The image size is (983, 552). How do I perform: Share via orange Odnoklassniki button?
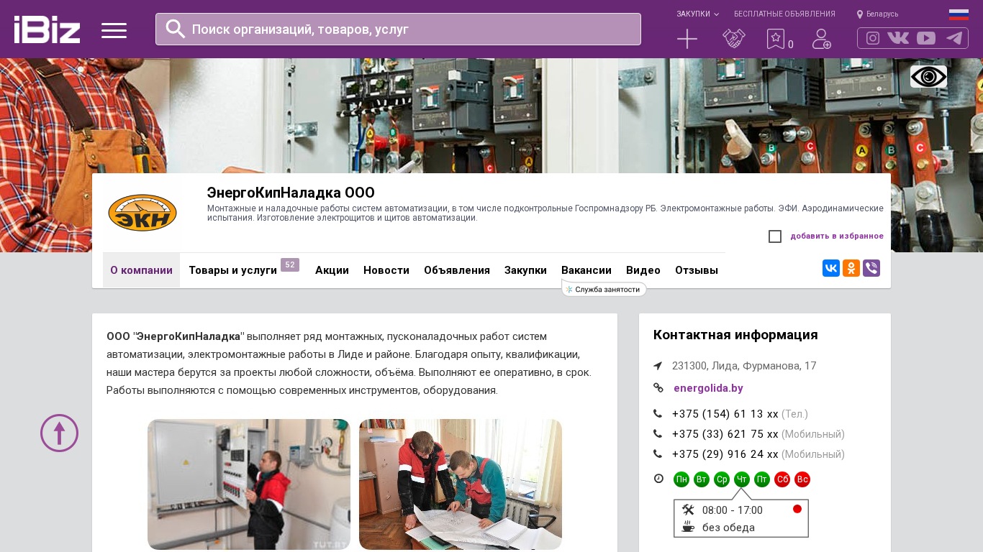[x=851, y=268]
